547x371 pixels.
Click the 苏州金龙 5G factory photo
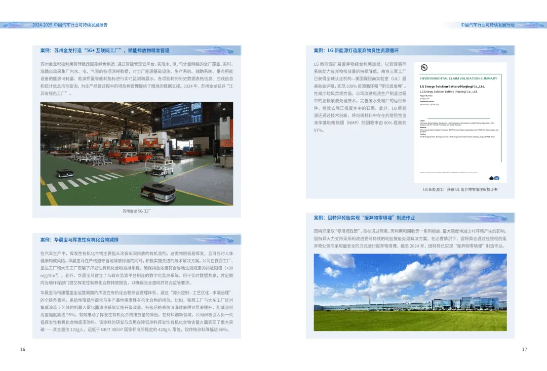pyautogui.click(x=137, y=154)
